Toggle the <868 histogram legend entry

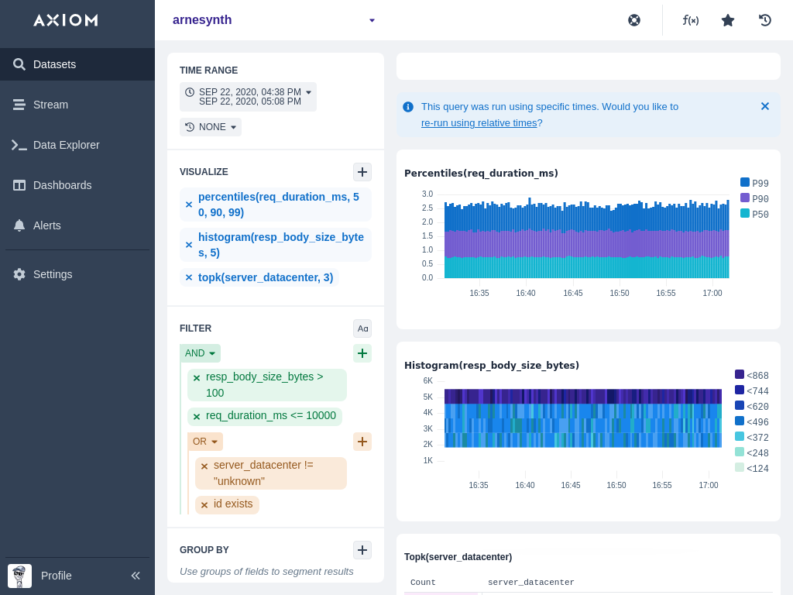click(x=752, y=376)
